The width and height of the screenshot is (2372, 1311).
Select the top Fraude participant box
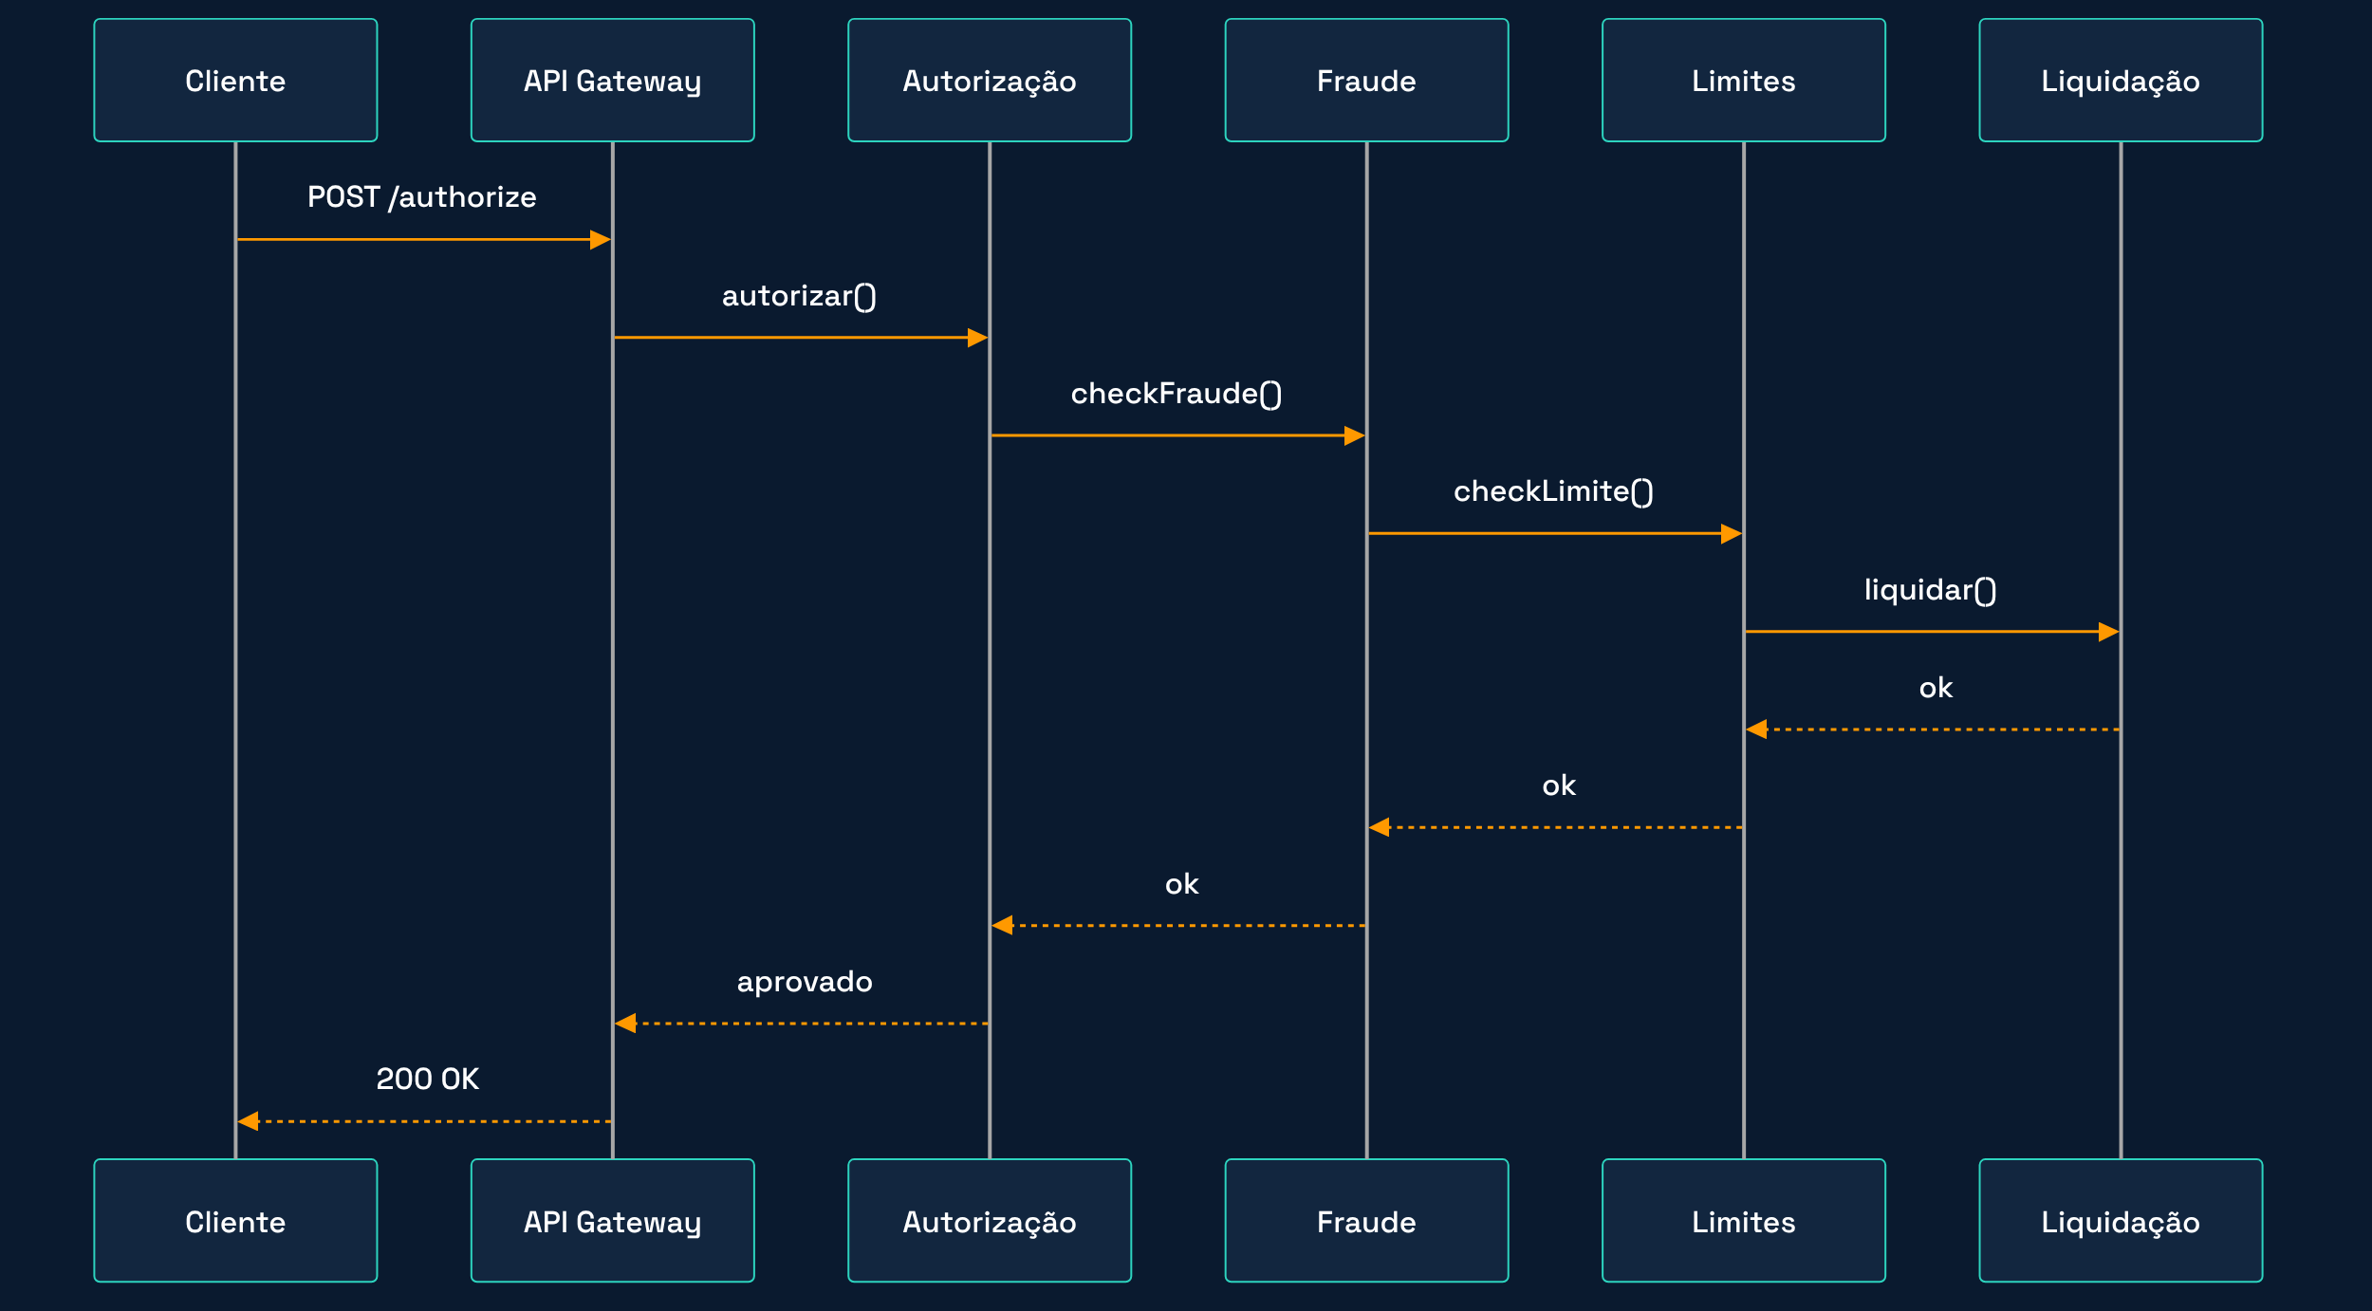pyautogui.click(x=1366, y=81)
